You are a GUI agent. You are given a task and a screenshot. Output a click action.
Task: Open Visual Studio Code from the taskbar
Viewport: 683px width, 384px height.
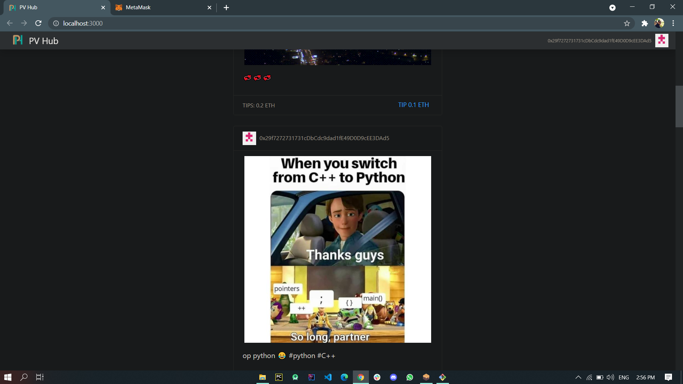[x=328, y=377]
